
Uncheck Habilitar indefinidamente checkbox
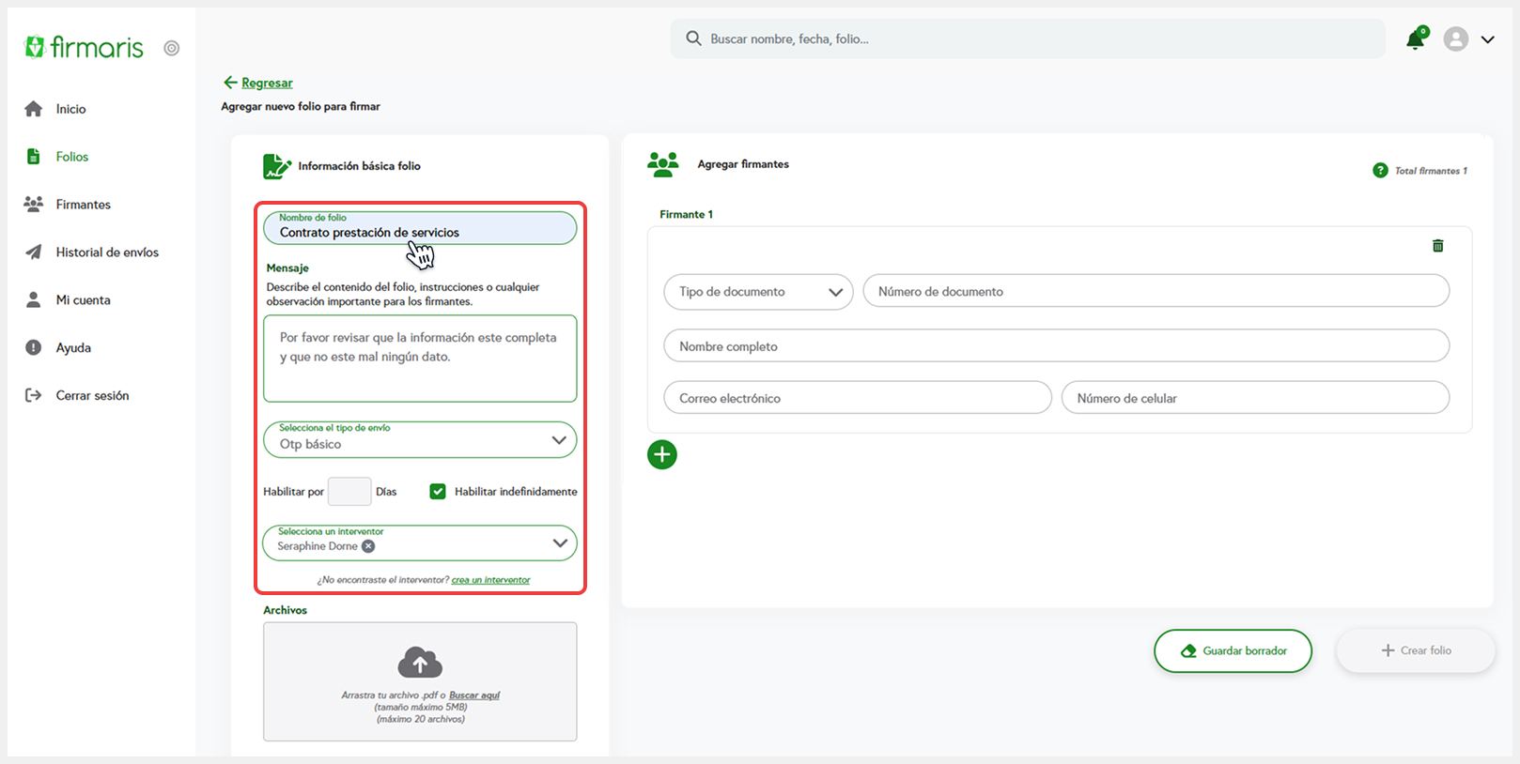pos(438,492)
